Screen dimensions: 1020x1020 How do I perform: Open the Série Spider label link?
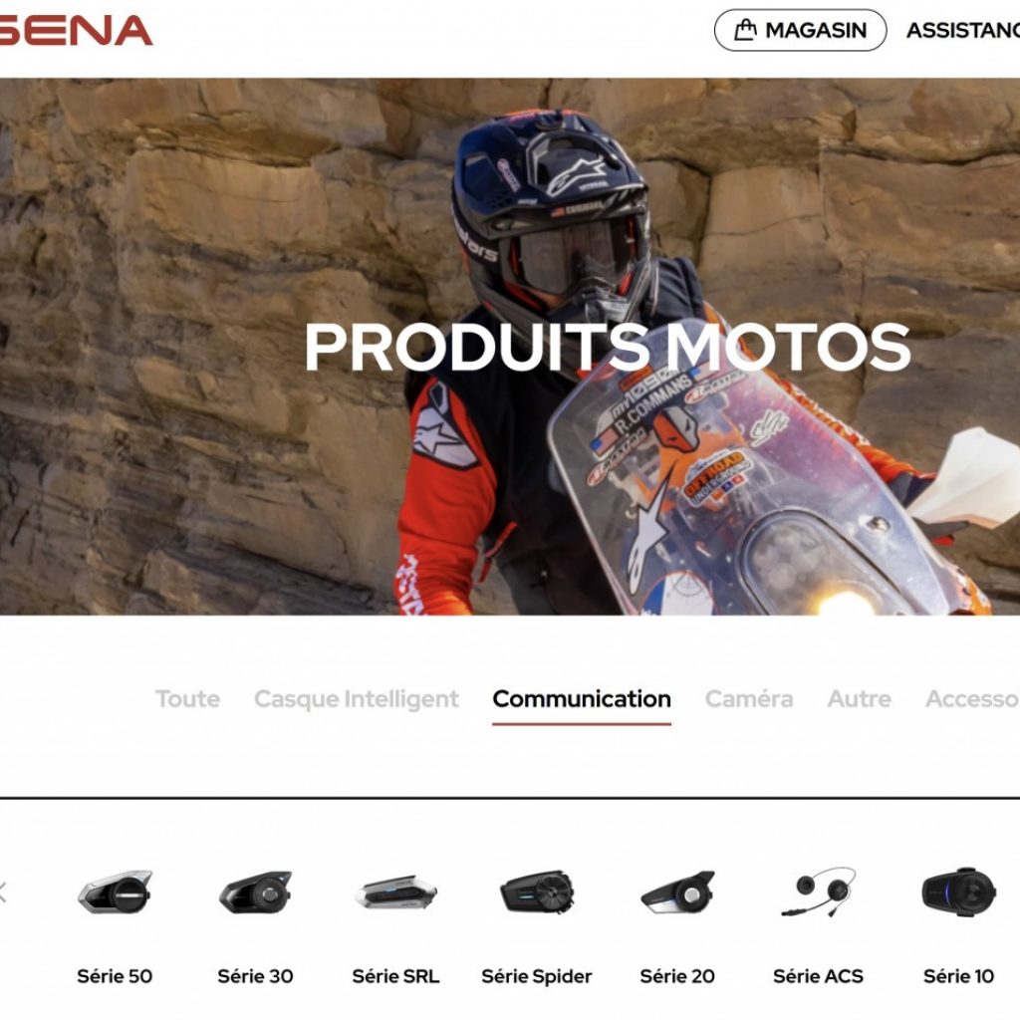(x=537, y=976)
